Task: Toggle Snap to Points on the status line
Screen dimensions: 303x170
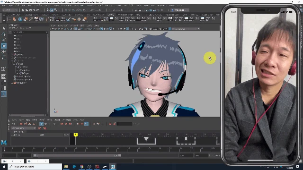Action: coord(73,10)
